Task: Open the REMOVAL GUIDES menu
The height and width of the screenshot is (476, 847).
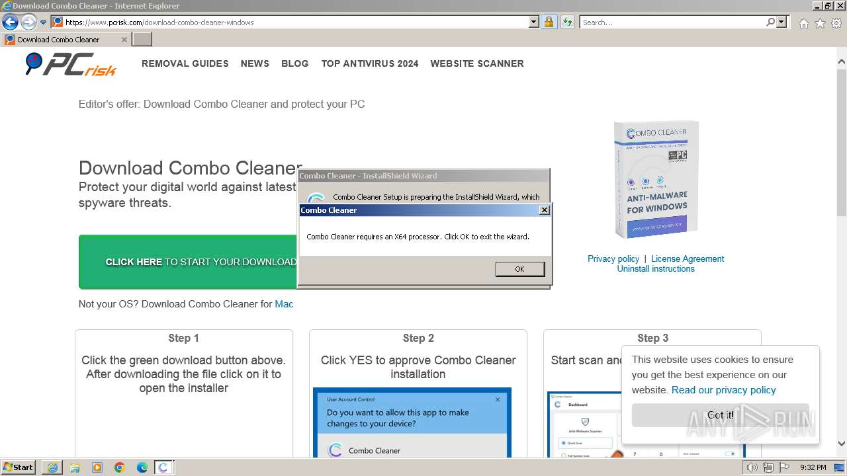Action: (x=185, y=63)
